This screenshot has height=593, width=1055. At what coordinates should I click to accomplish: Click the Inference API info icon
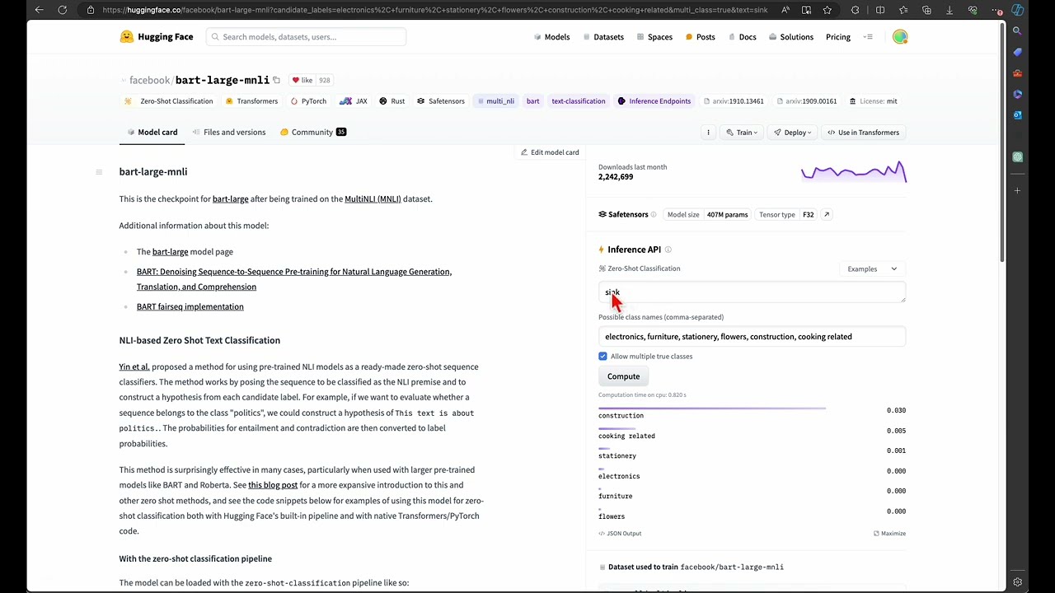[x=668, y=250]
